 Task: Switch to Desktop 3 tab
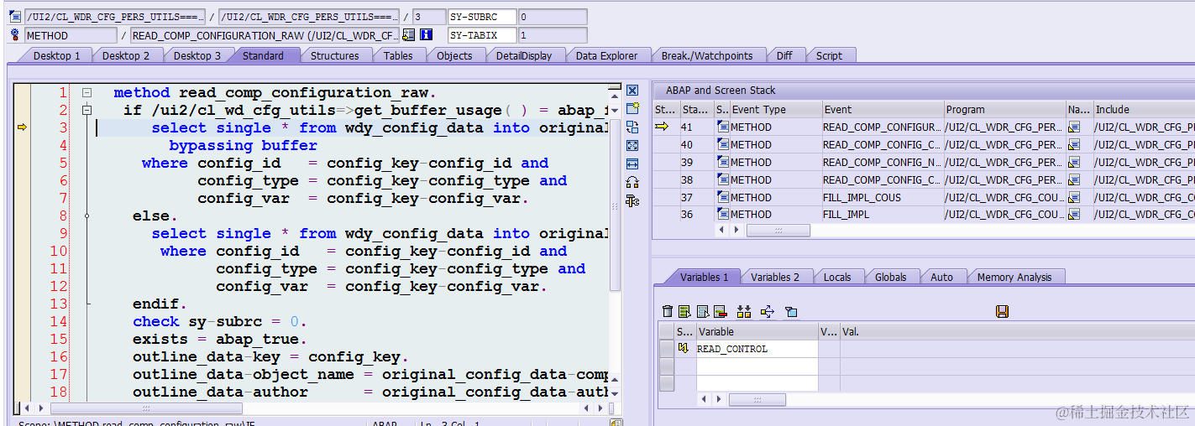pos(197,55)
